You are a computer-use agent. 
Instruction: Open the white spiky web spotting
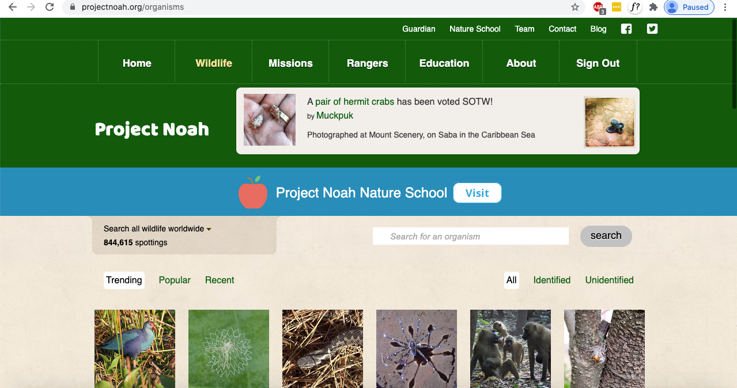[x=229, y=349]
